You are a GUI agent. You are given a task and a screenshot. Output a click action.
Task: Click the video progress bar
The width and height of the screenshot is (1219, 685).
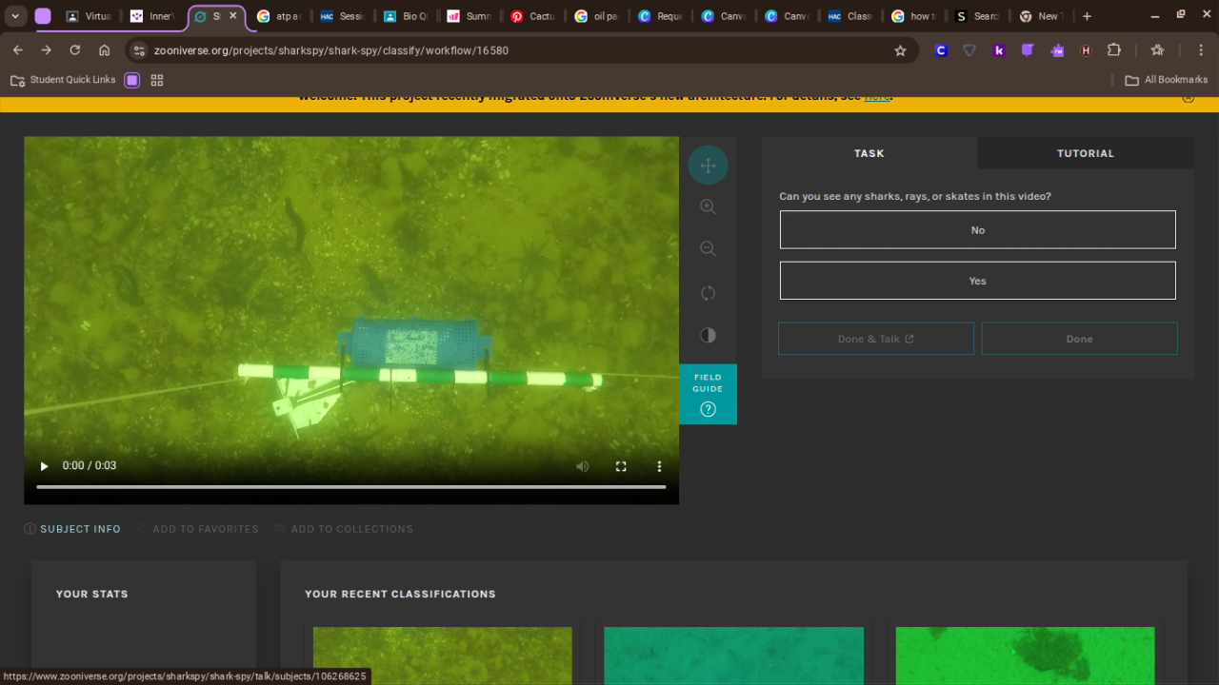(x=350, y=487)
